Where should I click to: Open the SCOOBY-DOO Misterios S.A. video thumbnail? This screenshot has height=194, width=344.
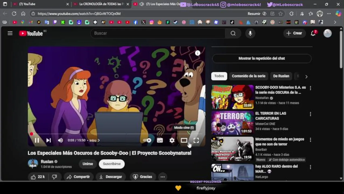[233, 97]
